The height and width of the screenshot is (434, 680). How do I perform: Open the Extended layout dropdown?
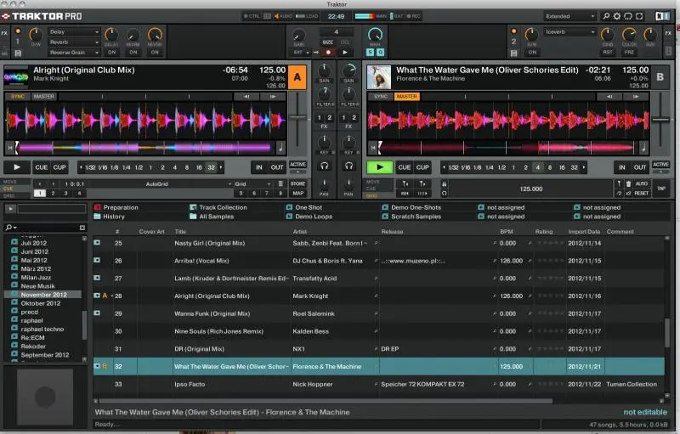click(569, 15)
